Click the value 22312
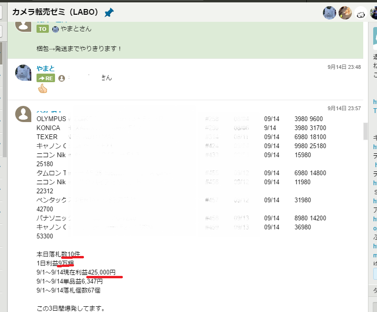Viewport: 377px width, 312px height. click(x=45, y=191)
